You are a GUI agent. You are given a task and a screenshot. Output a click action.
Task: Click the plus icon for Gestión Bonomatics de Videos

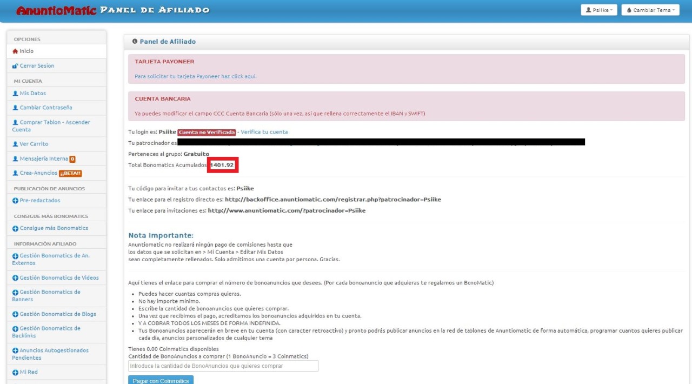coord(15,278)
